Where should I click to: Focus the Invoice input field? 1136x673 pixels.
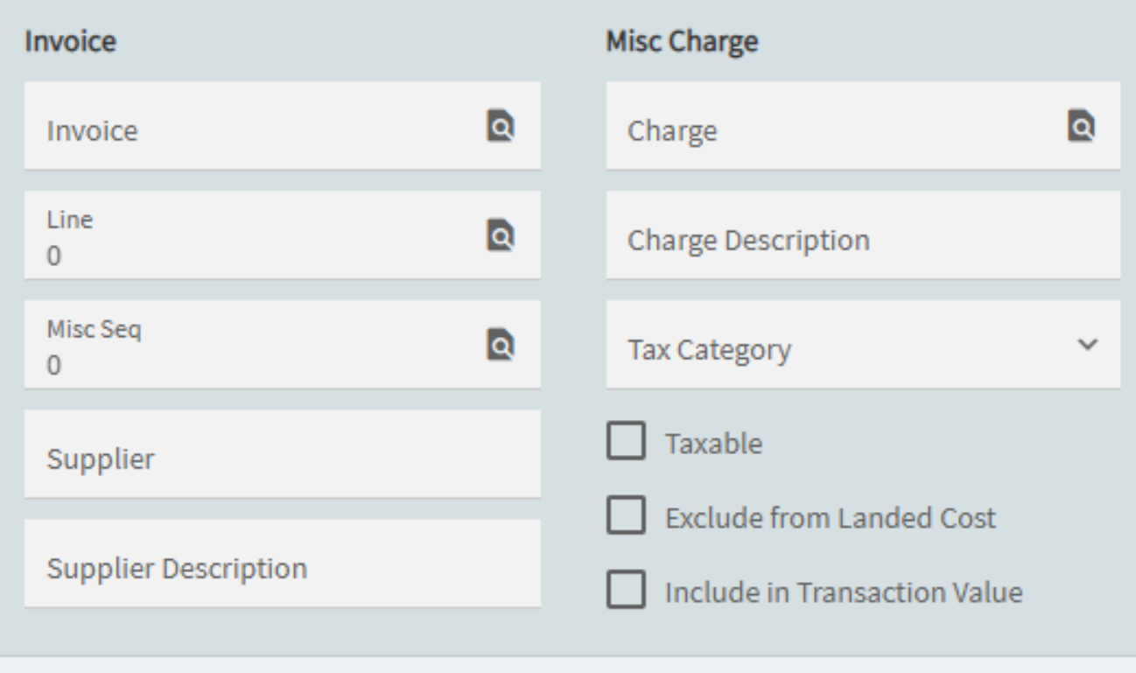282,126
